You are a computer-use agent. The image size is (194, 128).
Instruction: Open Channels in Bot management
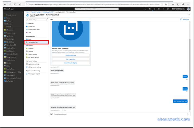(31, 48)
